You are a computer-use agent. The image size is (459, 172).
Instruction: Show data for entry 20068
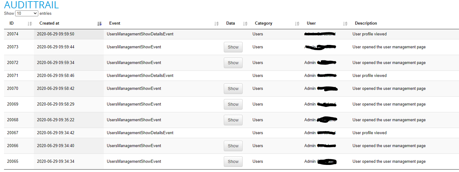point(233,120)
